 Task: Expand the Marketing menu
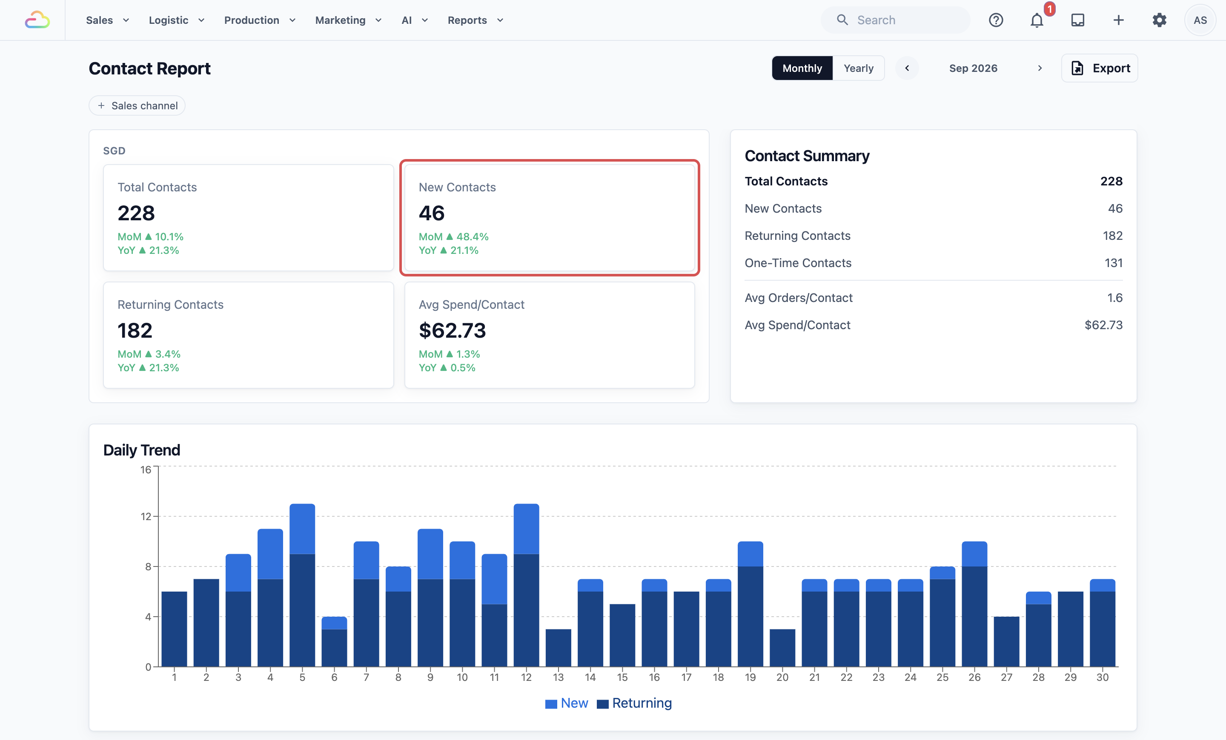(x=348, y=20)
